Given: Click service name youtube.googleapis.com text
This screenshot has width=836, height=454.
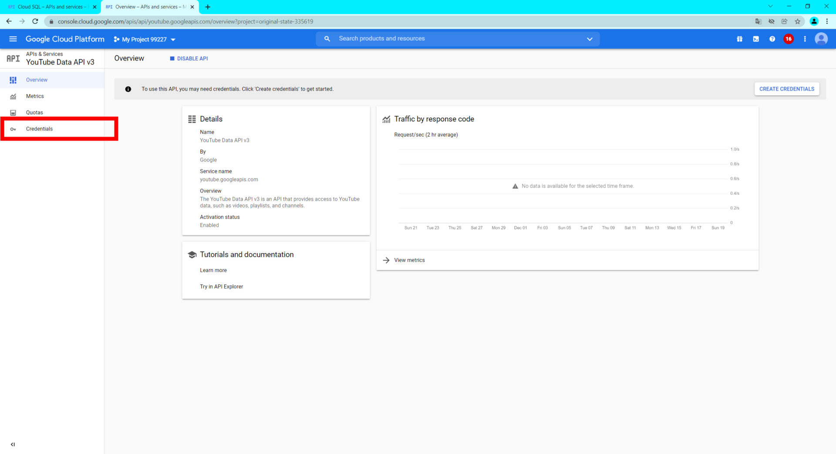Looking at the screenshot, I should point(229,180).
